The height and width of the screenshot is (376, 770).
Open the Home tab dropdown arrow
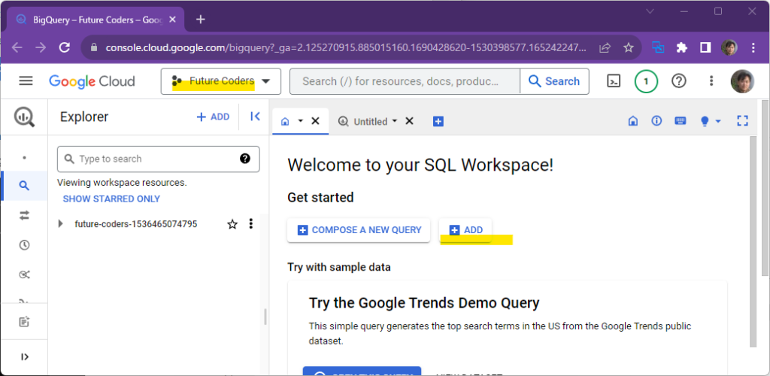tap(301, 121)
